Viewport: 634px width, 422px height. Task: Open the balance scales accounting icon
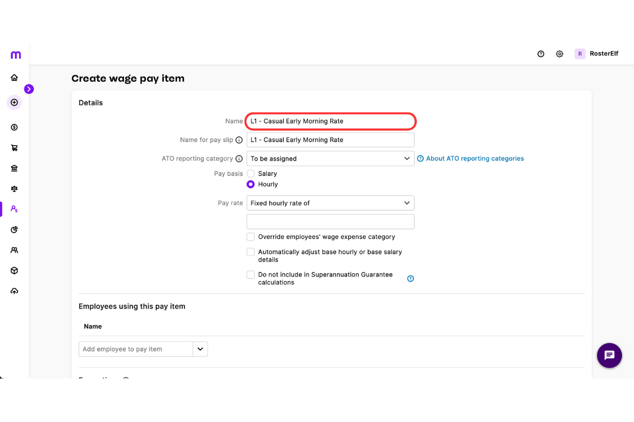(14, 188)
